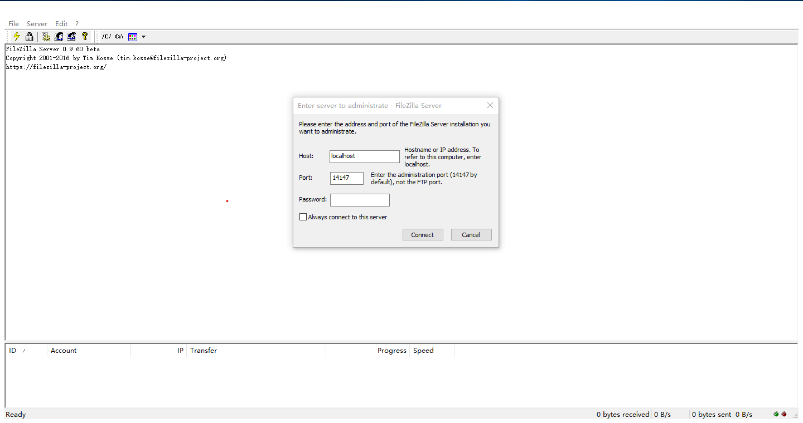
Task: Click the 'Port:' label in the dialog
Action: pyautogui.click(x=306, y=178)
